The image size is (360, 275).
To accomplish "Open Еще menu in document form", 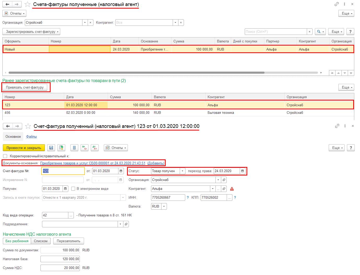I will click(x=337, y=148).
